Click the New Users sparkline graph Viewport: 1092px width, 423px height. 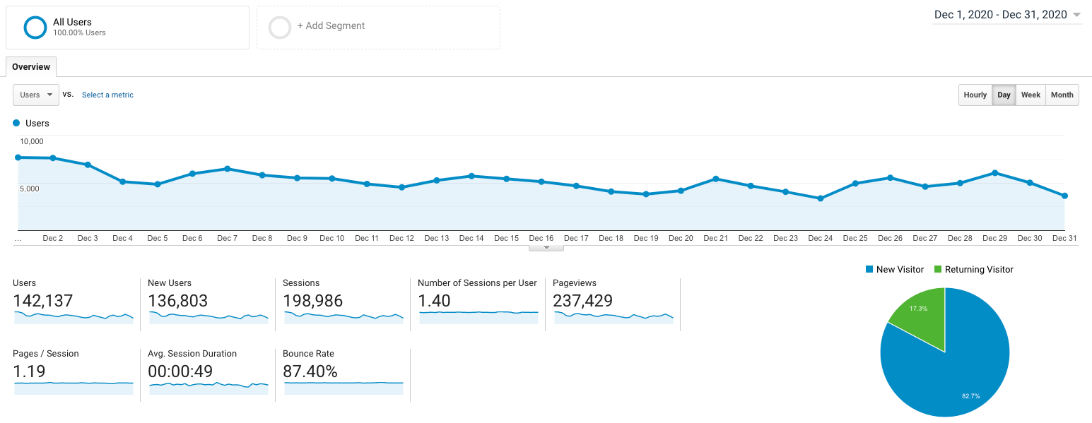pos(208,318)
